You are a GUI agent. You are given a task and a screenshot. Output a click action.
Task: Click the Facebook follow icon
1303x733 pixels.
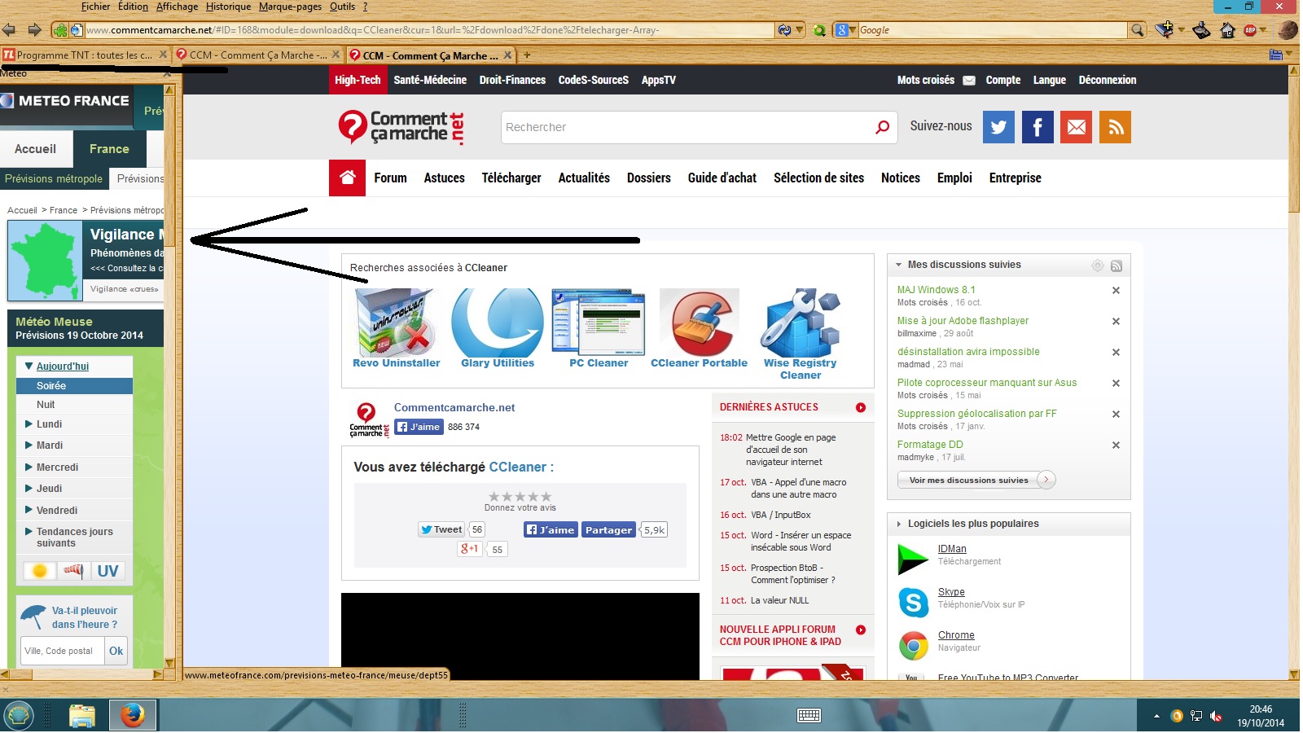click(1038, 127)
